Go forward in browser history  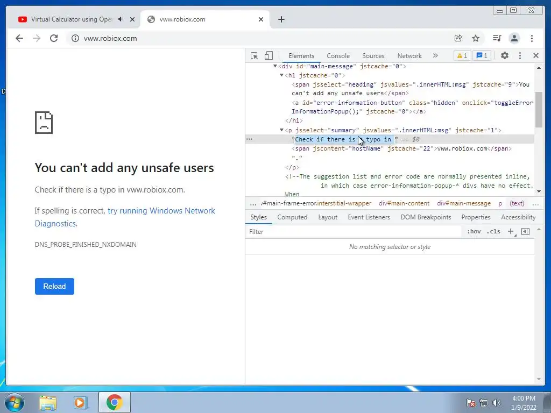pos(37,38)
